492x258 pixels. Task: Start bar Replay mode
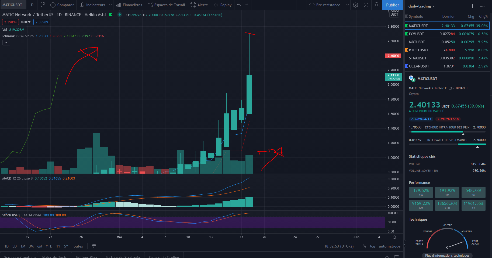[x=223, y=5]
